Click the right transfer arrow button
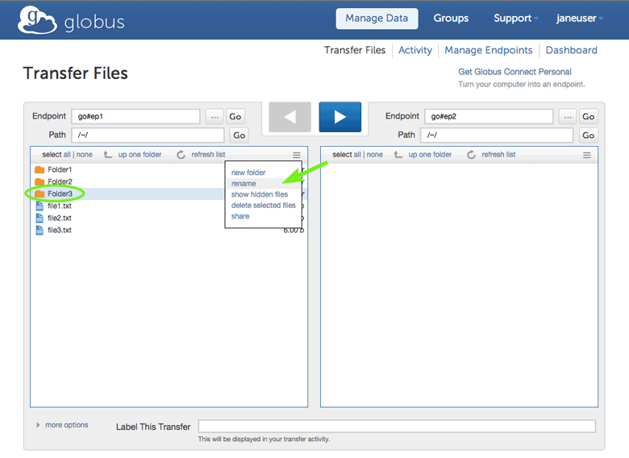Image resolution: width=629 pixels, height=458 pixels. (340, 117)
